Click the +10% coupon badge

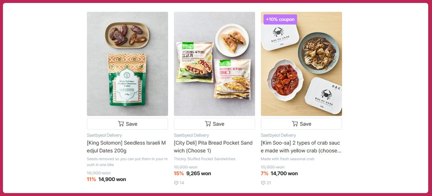pyautogui.click(x=280, y=19)
